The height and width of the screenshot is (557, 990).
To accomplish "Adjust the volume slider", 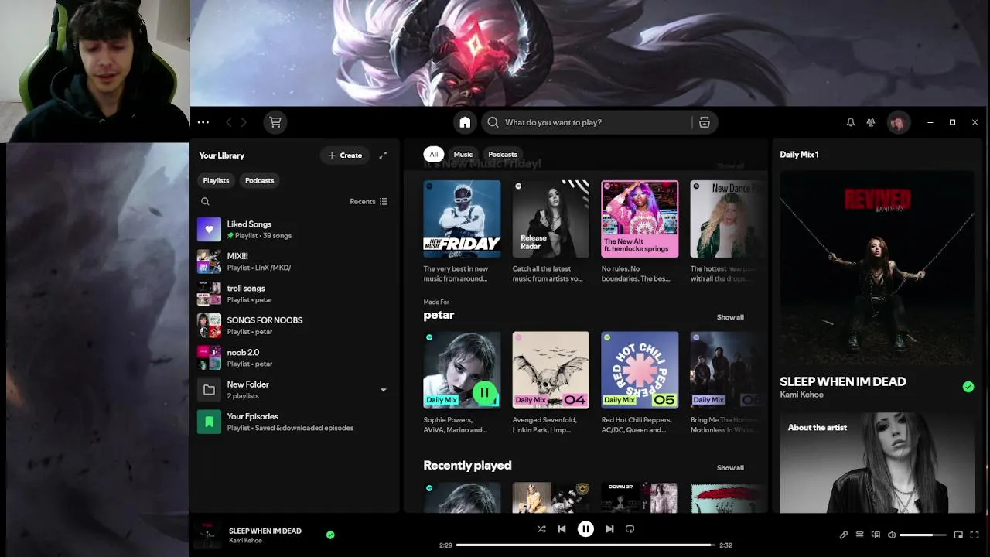I will point(923,535).
